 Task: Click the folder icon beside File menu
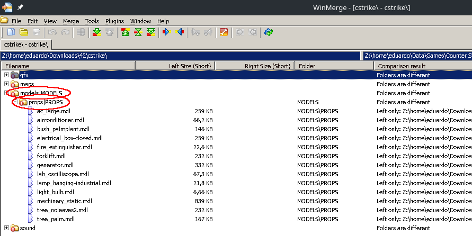pos(4,21)
